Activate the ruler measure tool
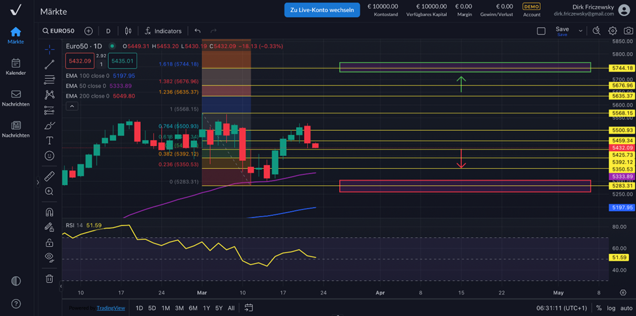 click(x=50, y=177)
